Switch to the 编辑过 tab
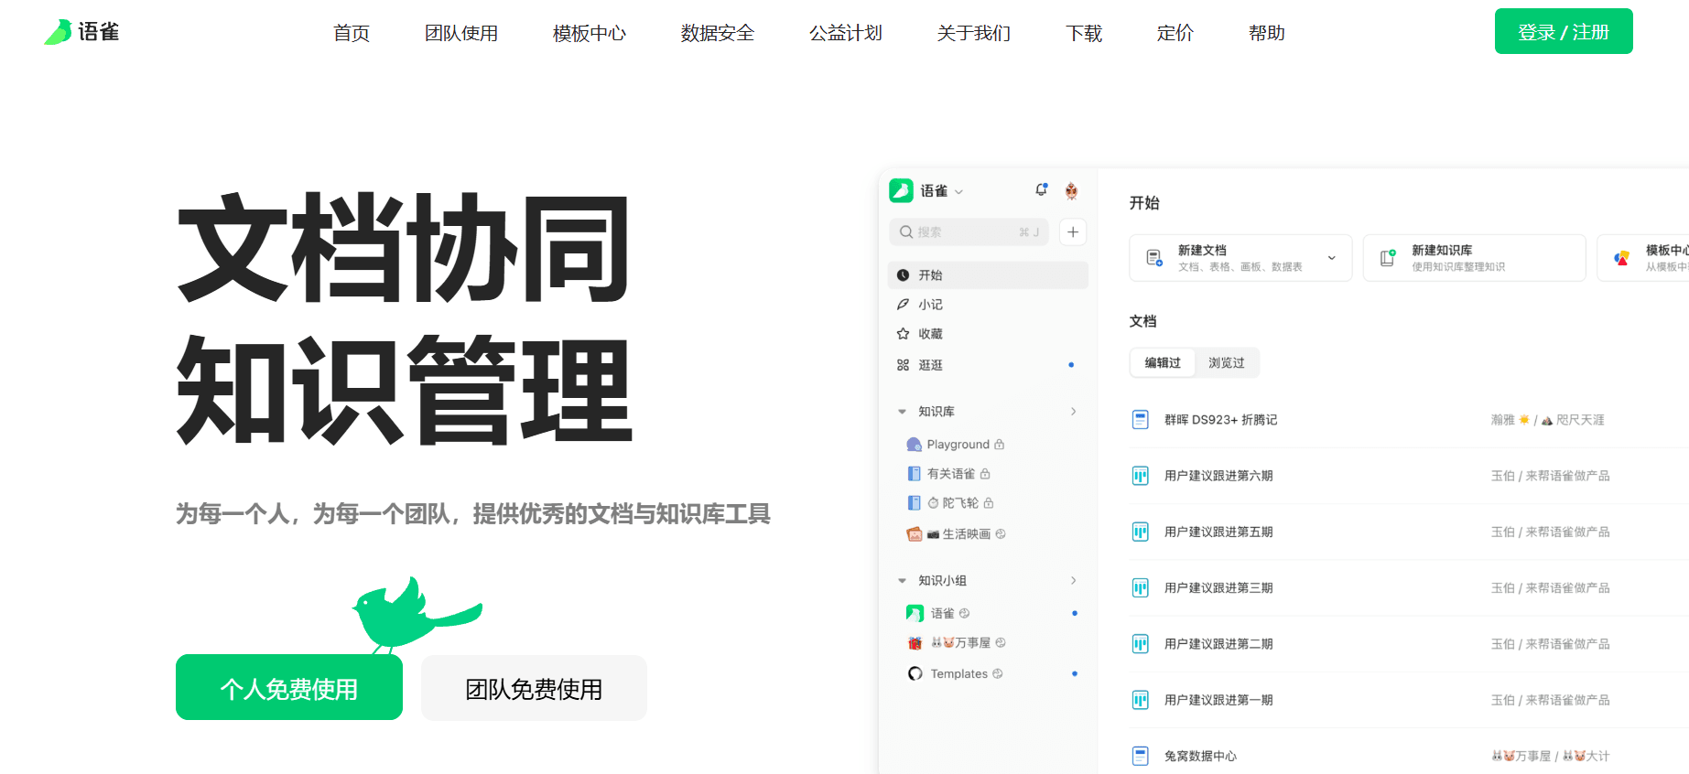 point(1163,363)
